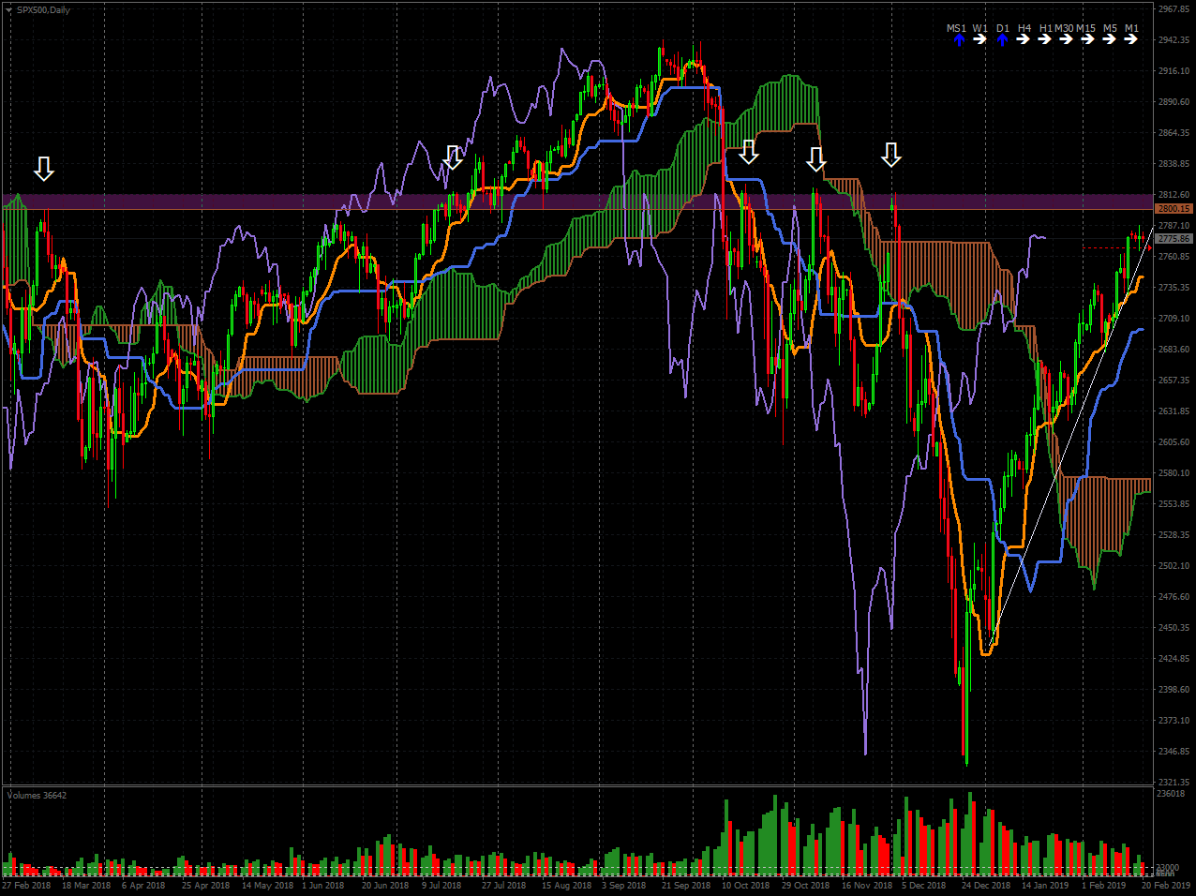Click the 2812.60 price axis value
The image size is (1196, 896).
[1174, 195]
